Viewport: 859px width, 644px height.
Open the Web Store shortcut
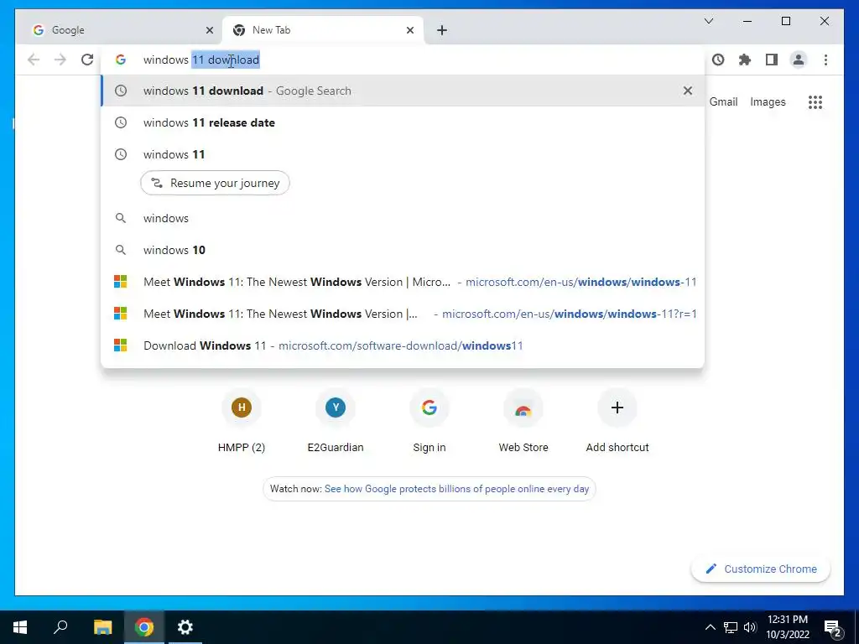(x=523, y=421)
